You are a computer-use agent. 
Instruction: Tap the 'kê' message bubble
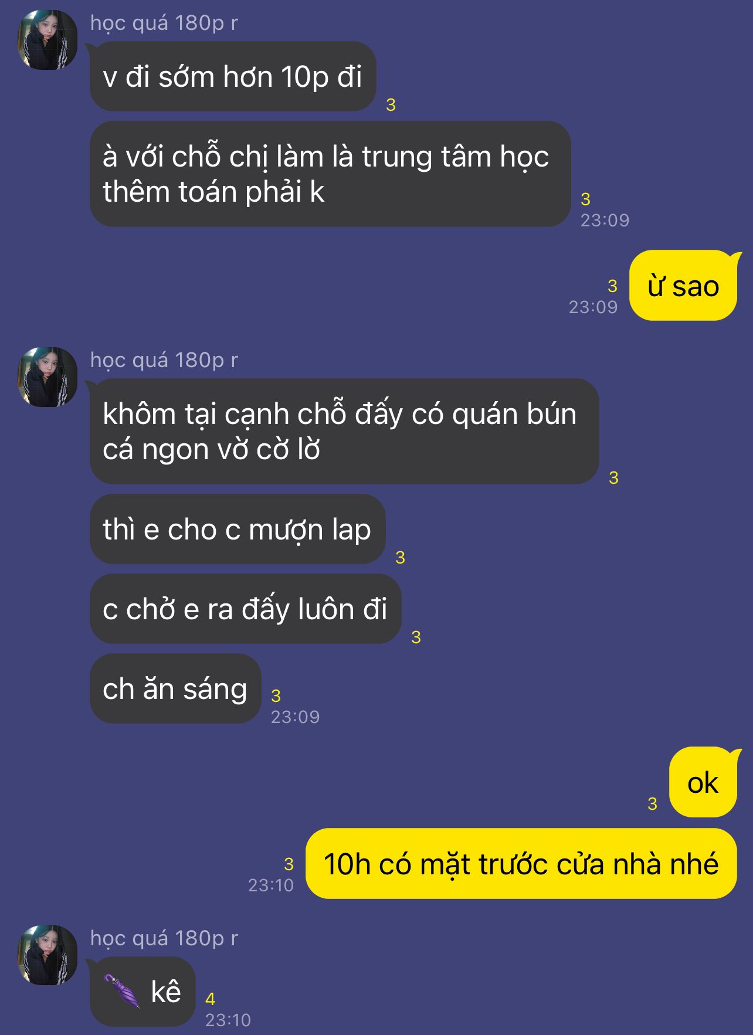coord(143,992)
